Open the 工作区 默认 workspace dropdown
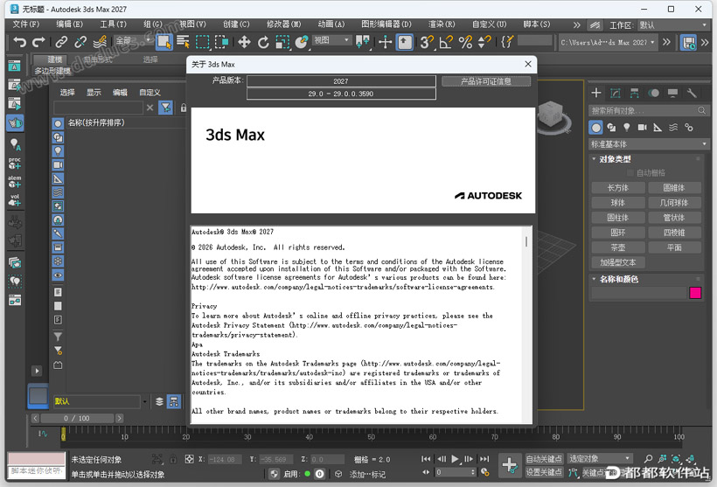The height and width of the screenshot is (487, 717). 672,25
